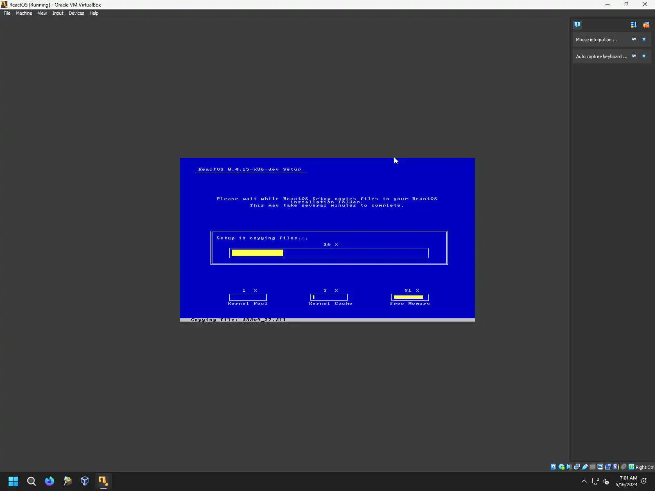
Task: Open the Help menu
Action: (94, 13)
